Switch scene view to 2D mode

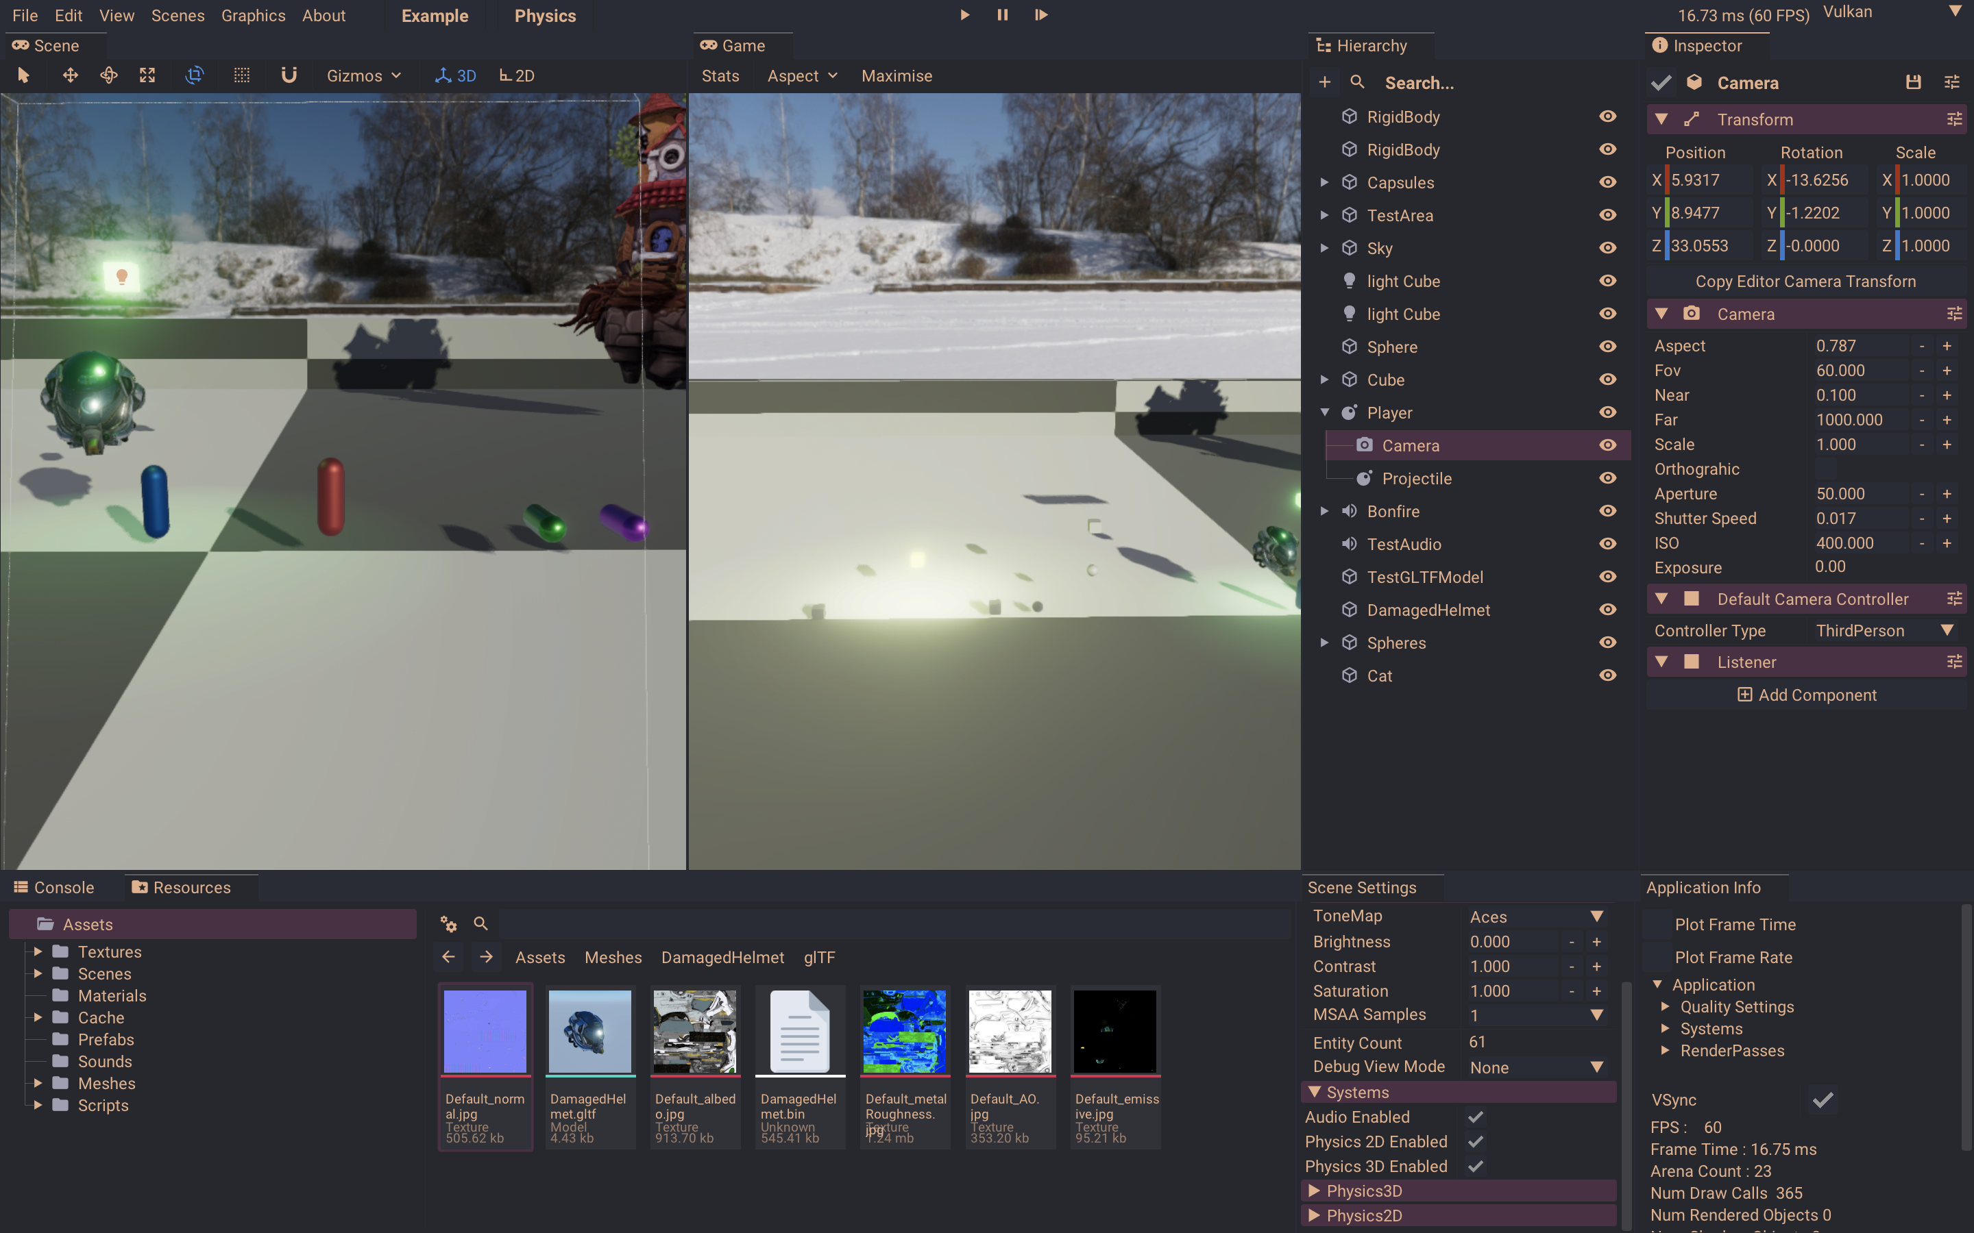[x=517, y=76]
